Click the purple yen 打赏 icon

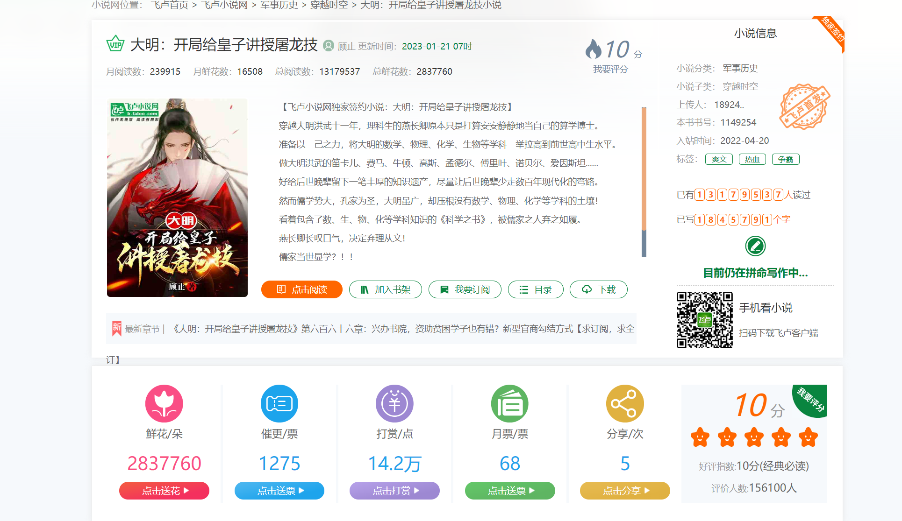click(x=394, y=403)
